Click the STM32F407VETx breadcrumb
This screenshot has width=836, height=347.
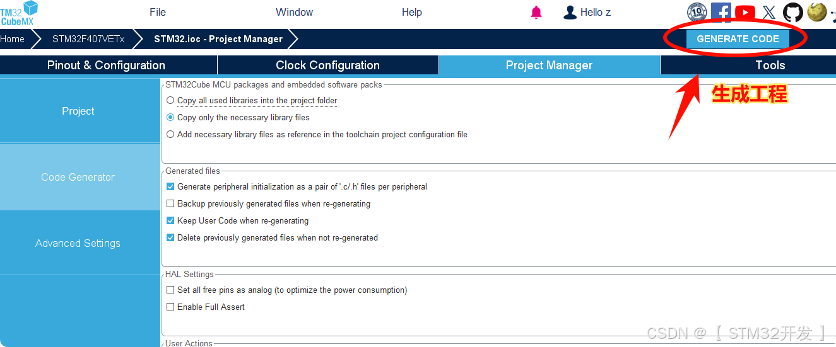[x=88, y=39]
